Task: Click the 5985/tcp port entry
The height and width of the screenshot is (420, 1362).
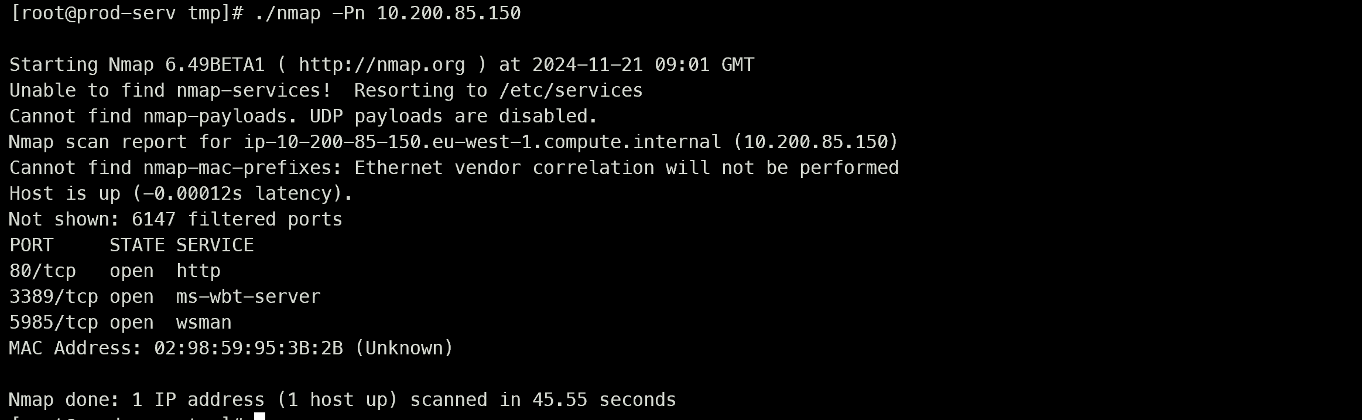Action: tap(54, 322)
